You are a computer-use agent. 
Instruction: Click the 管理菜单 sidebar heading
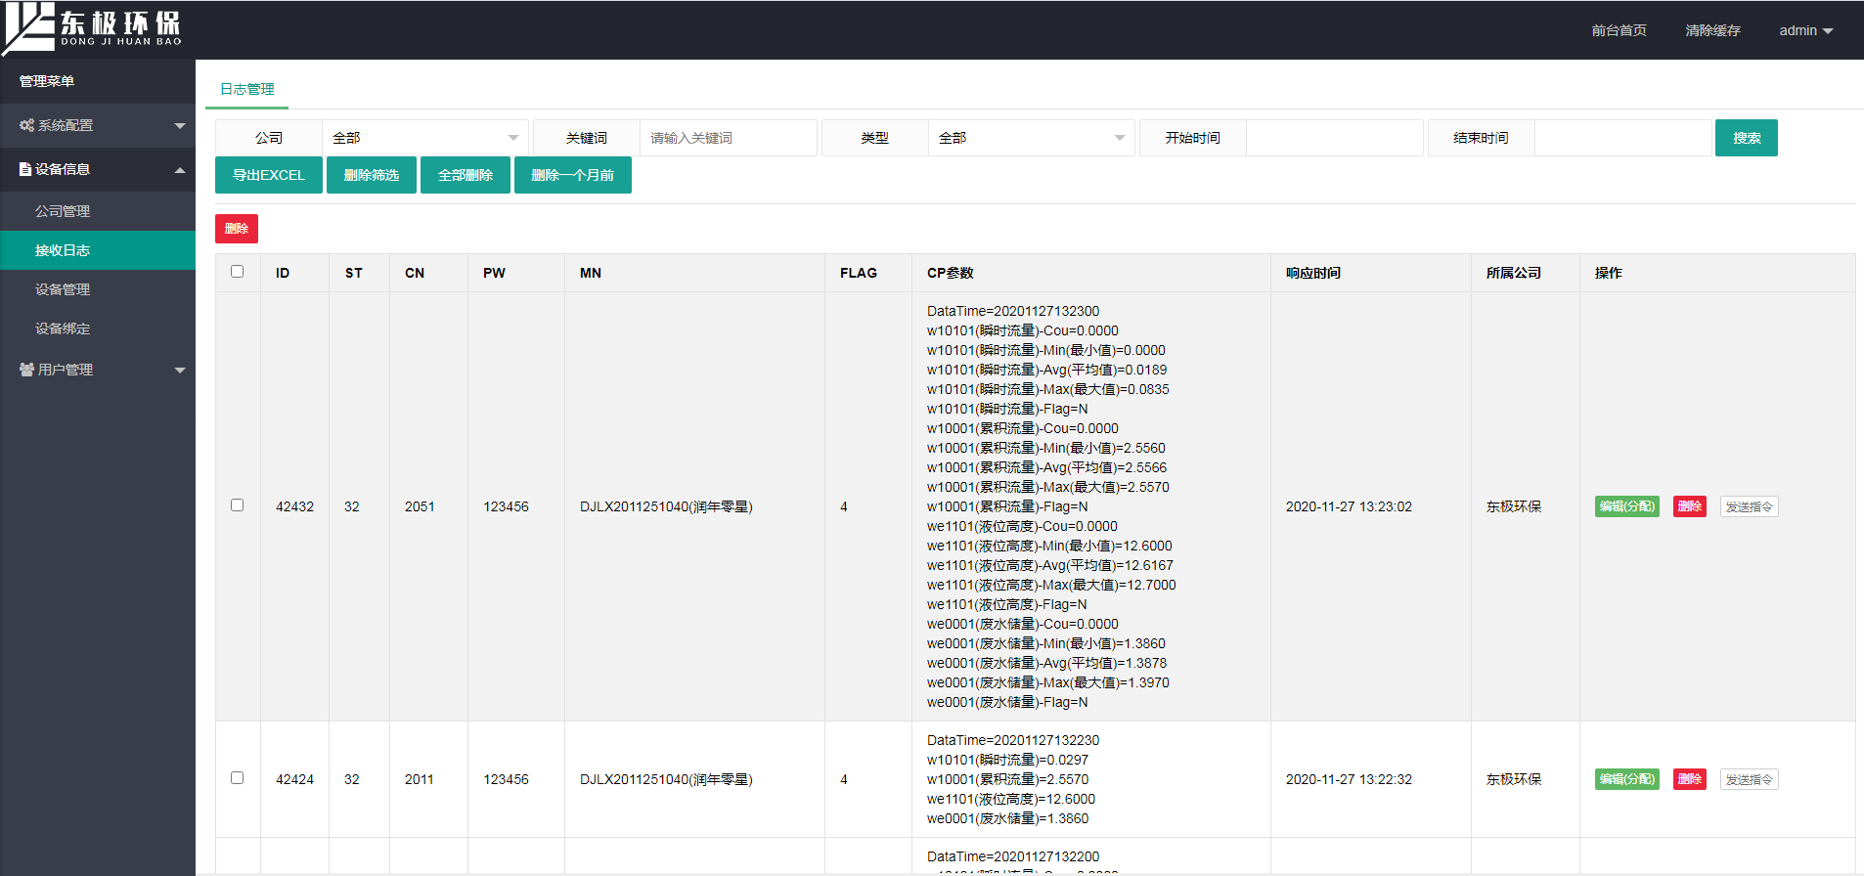[x=47, y=81]
